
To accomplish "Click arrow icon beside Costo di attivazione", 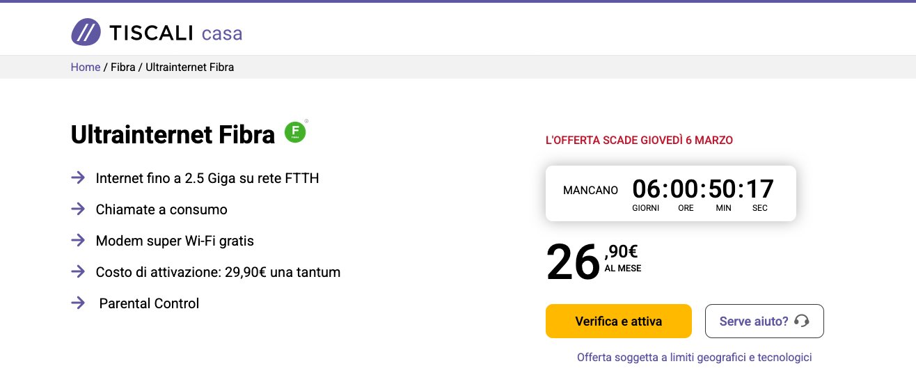I will 78,272.
